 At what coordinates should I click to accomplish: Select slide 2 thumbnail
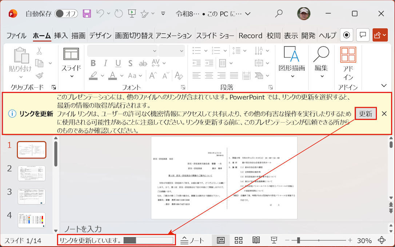point(32,174)
